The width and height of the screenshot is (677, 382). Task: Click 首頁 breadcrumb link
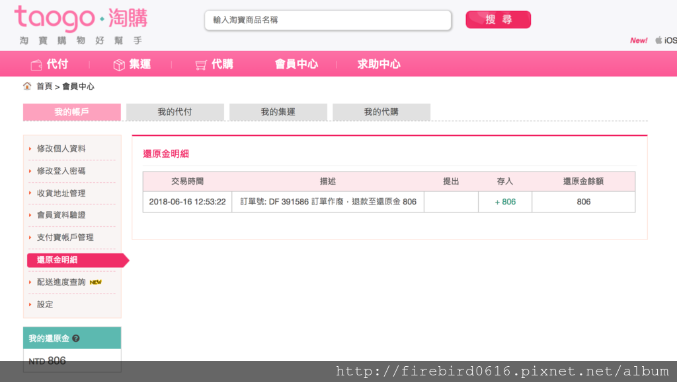coord(44,86)
